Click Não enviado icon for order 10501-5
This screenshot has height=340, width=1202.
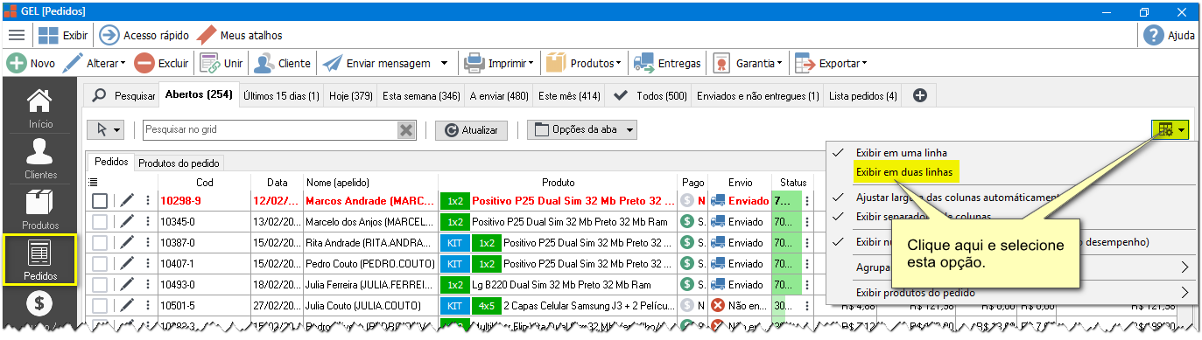tap(718, 305)
